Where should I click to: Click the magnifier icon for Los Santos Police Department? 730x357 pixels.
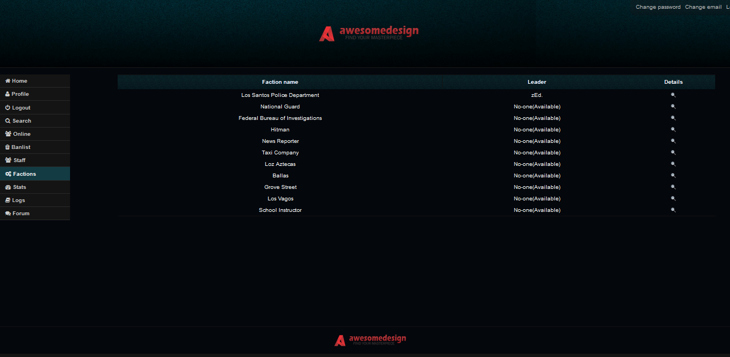673,95
